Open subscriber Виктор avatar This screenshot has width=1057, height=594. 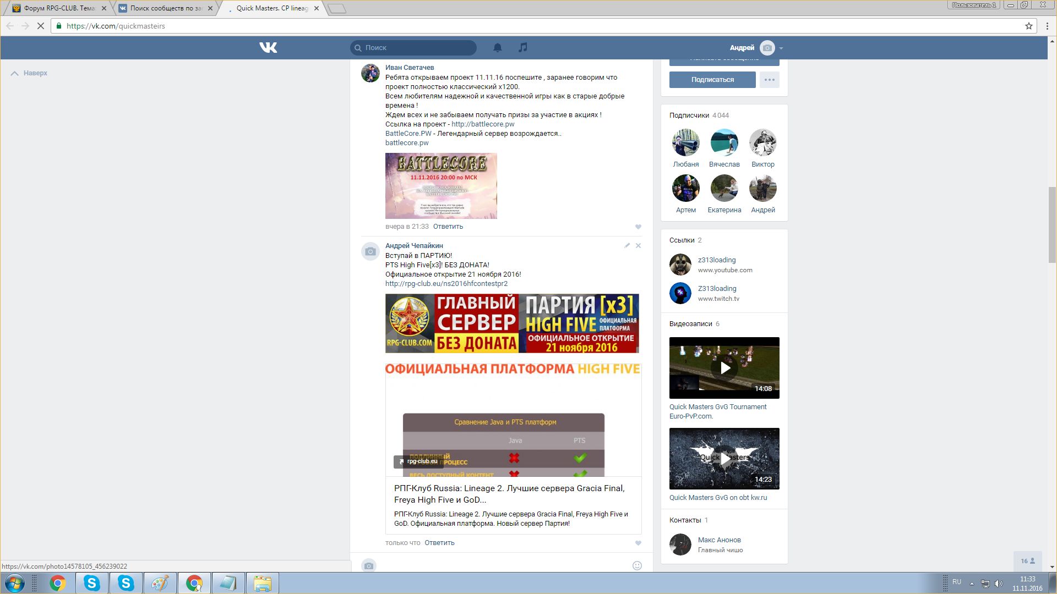[x=763, y=142]
